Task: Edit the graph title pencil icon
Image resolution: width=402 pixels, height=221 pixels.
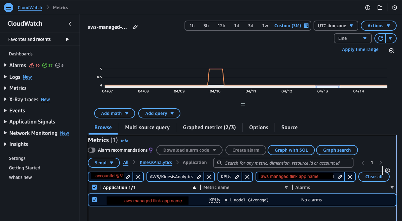Action: coord(135,27)
